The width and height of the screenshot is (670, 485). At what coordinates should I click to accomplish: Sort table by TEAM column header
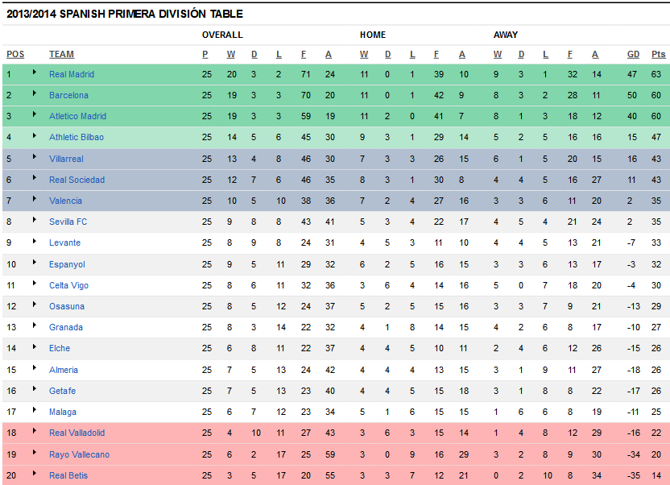point(61,54)
